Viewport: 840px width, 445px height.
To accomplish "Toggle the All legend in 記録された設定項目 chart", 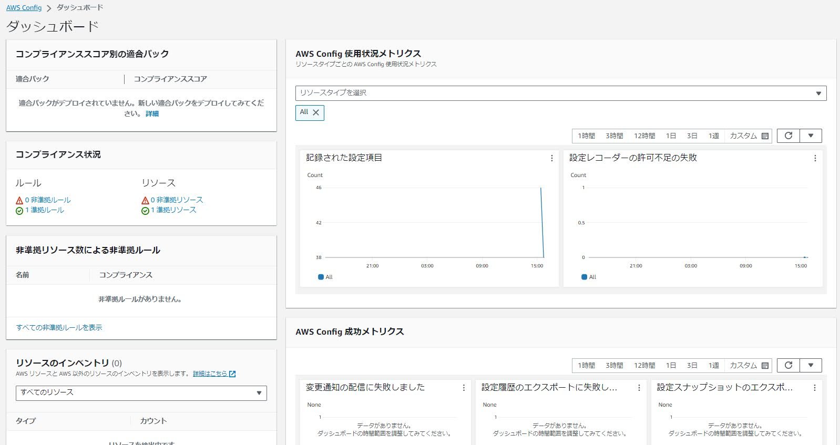I will coord(325,277).
